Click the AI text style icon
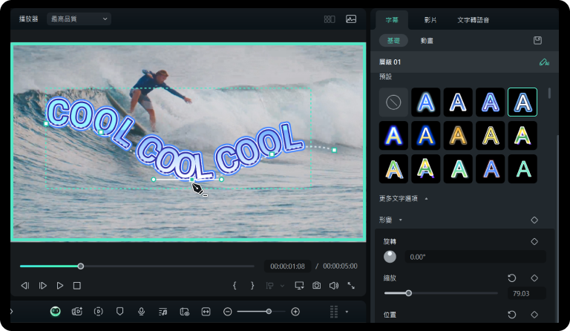This screenshot has width=570, height=331. tap(544, 62)
